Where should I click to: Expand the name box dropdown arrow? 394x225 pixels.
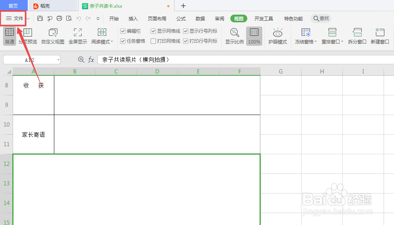tap(58, 60)
